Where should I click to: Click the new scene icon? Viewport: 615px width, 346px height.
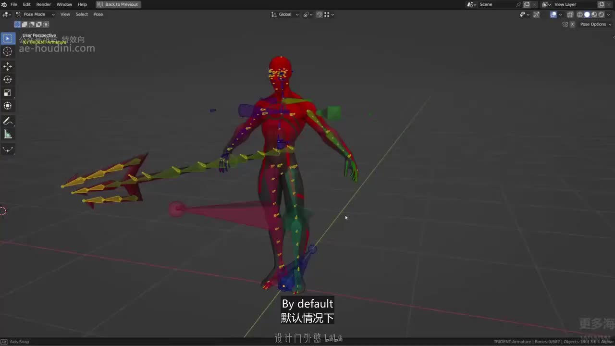tap(527, 4)
